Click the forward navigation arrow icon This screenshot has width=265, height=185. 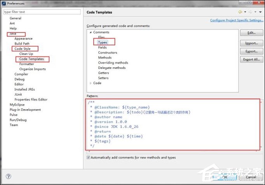(x=250, y=12)
